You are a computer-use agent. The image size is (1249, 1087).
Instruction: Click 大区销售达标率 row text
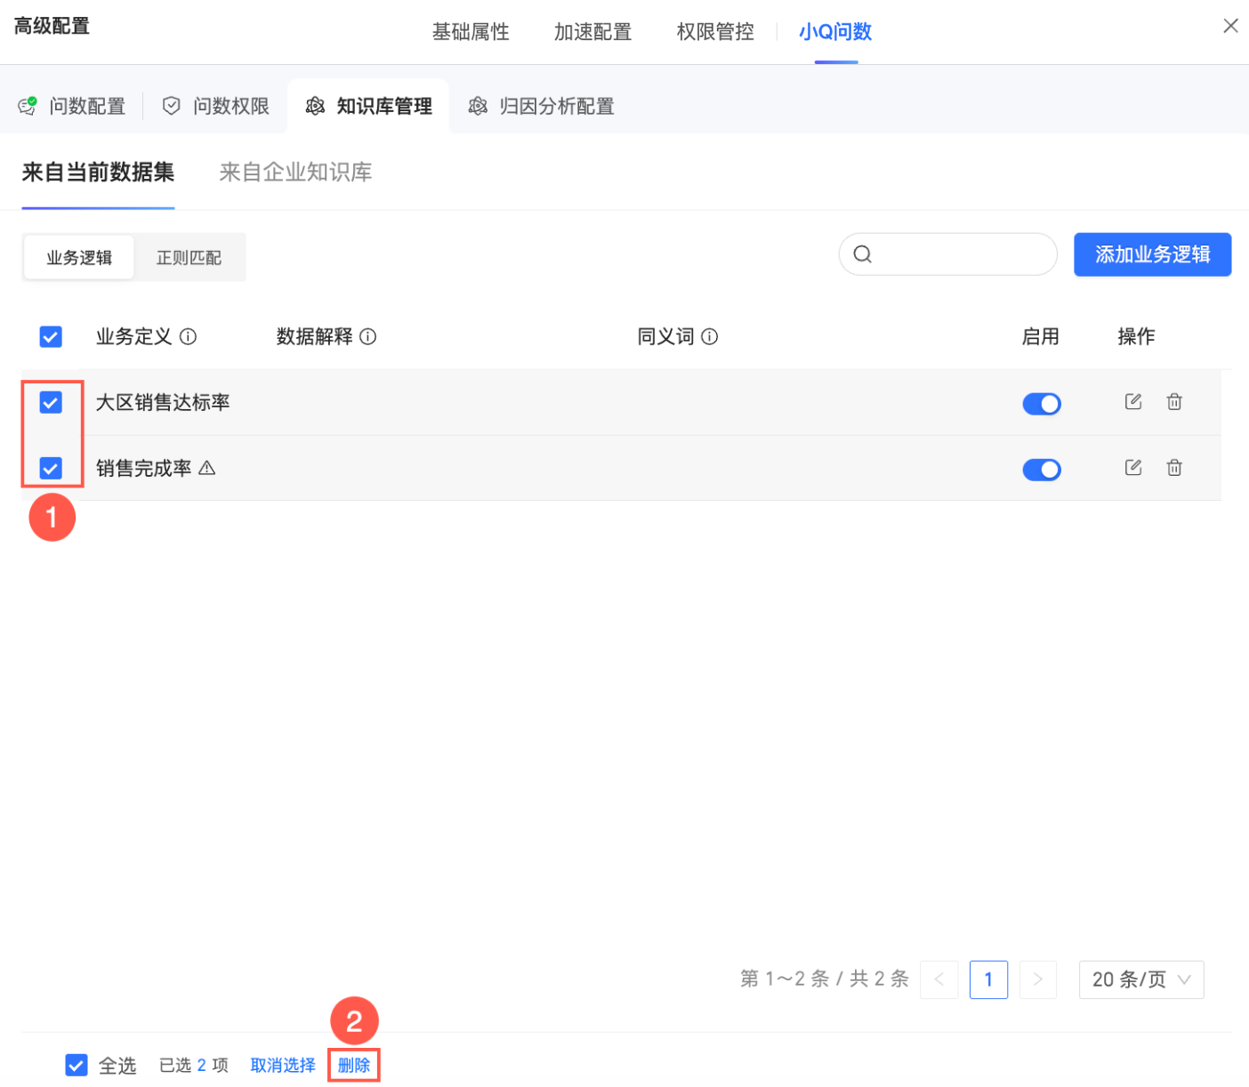click(163, 402)
